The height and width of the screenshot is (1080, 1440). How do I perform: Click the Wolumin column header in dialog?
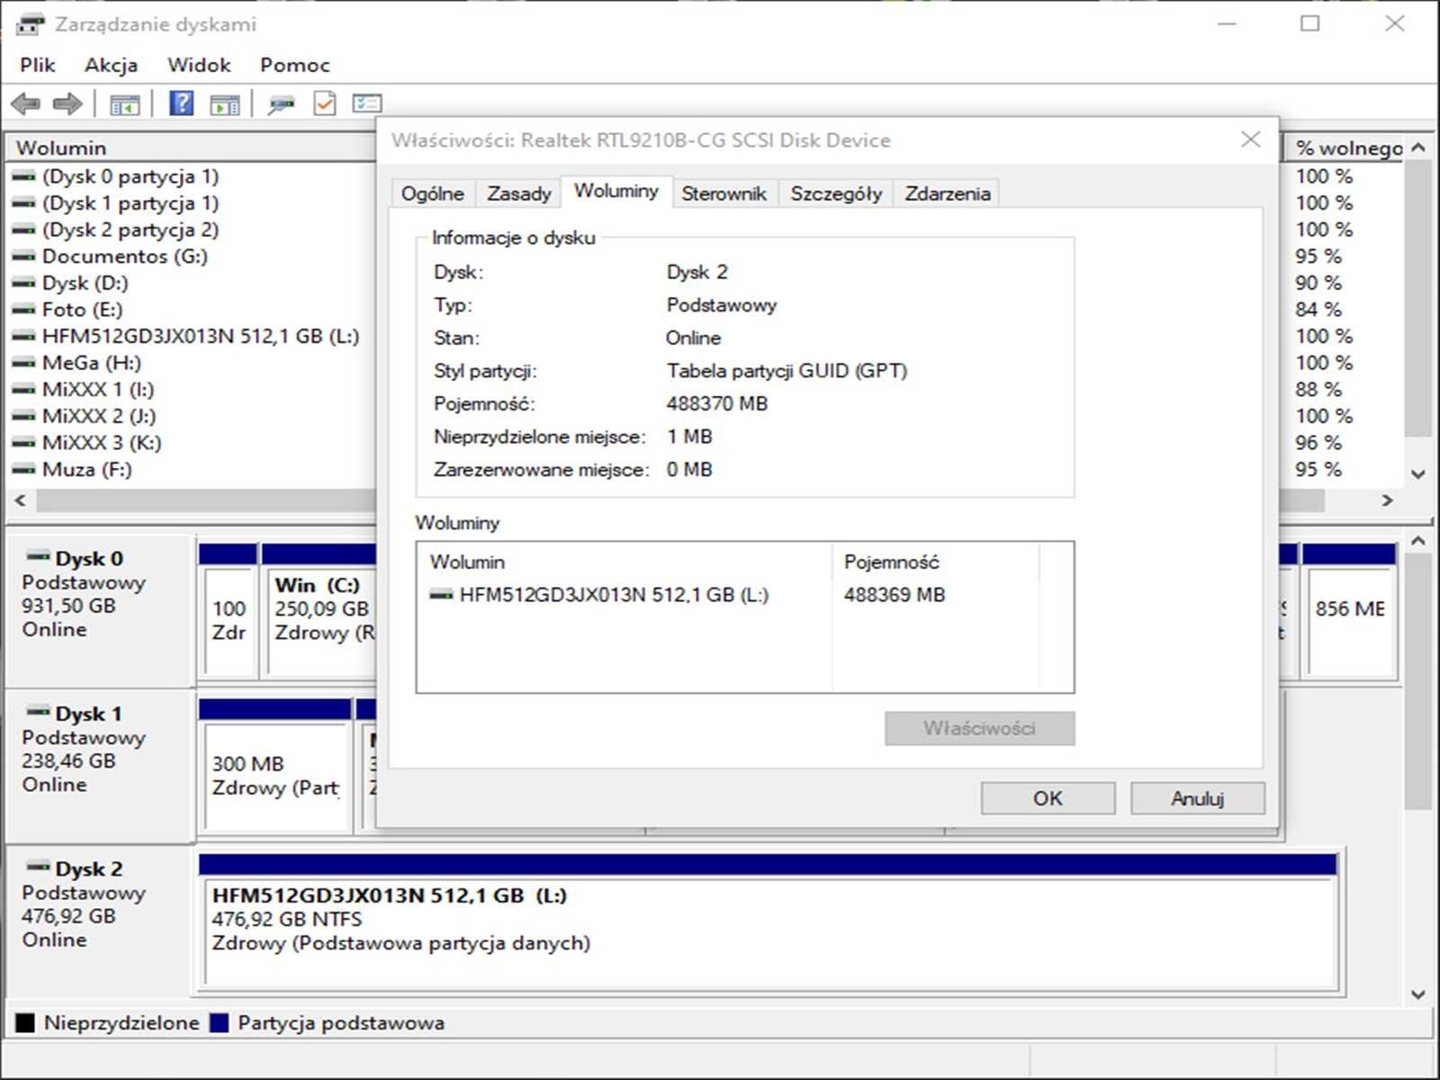pos(625,562)
